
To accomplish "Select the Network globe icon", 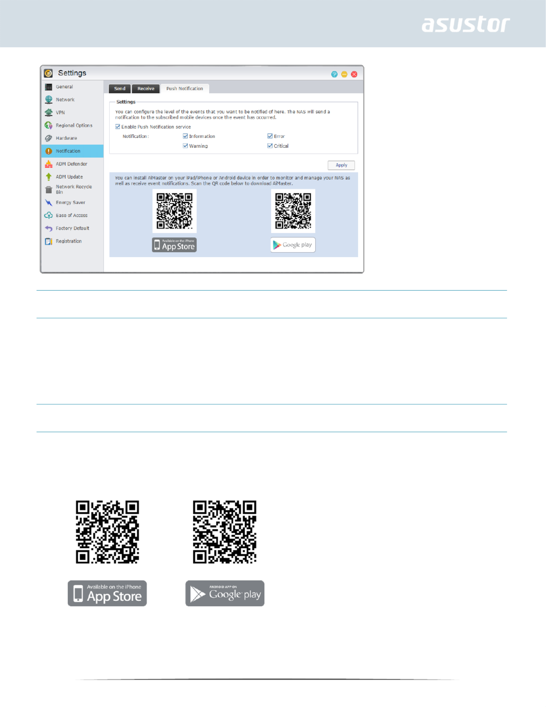I will (49, 100).
